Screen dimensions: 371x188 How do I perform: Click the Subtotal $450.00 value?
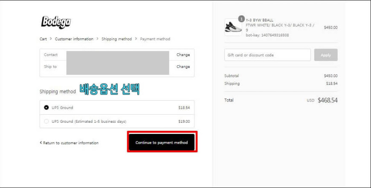[x=331, y=76]
